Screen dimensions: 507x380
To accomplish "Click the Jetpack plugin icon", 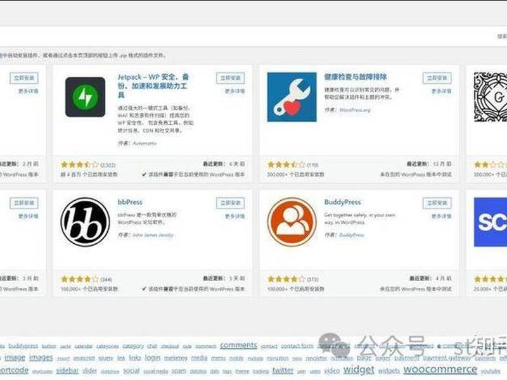I will (x=85, y=97).
